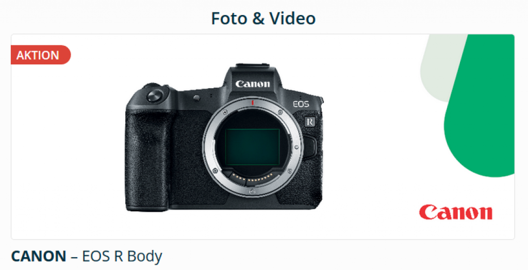Open the CANON – EOS R Body title
The width and height of the screenshot is (528, 270).
(x=87, y=257)
